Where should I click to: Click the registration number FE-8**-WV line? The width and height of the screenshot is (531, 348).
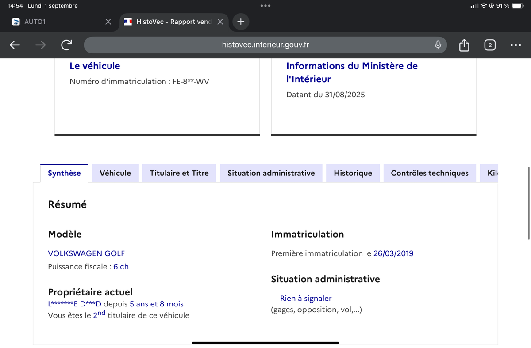click(x=139, y=82)
